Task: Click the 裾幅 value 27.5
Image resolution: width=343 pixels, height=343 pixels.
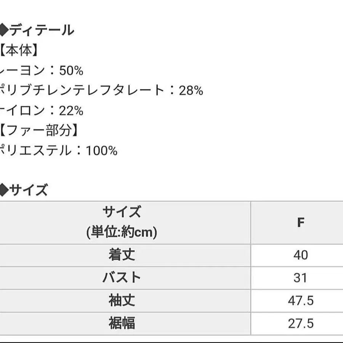Action: coord(301,323)
